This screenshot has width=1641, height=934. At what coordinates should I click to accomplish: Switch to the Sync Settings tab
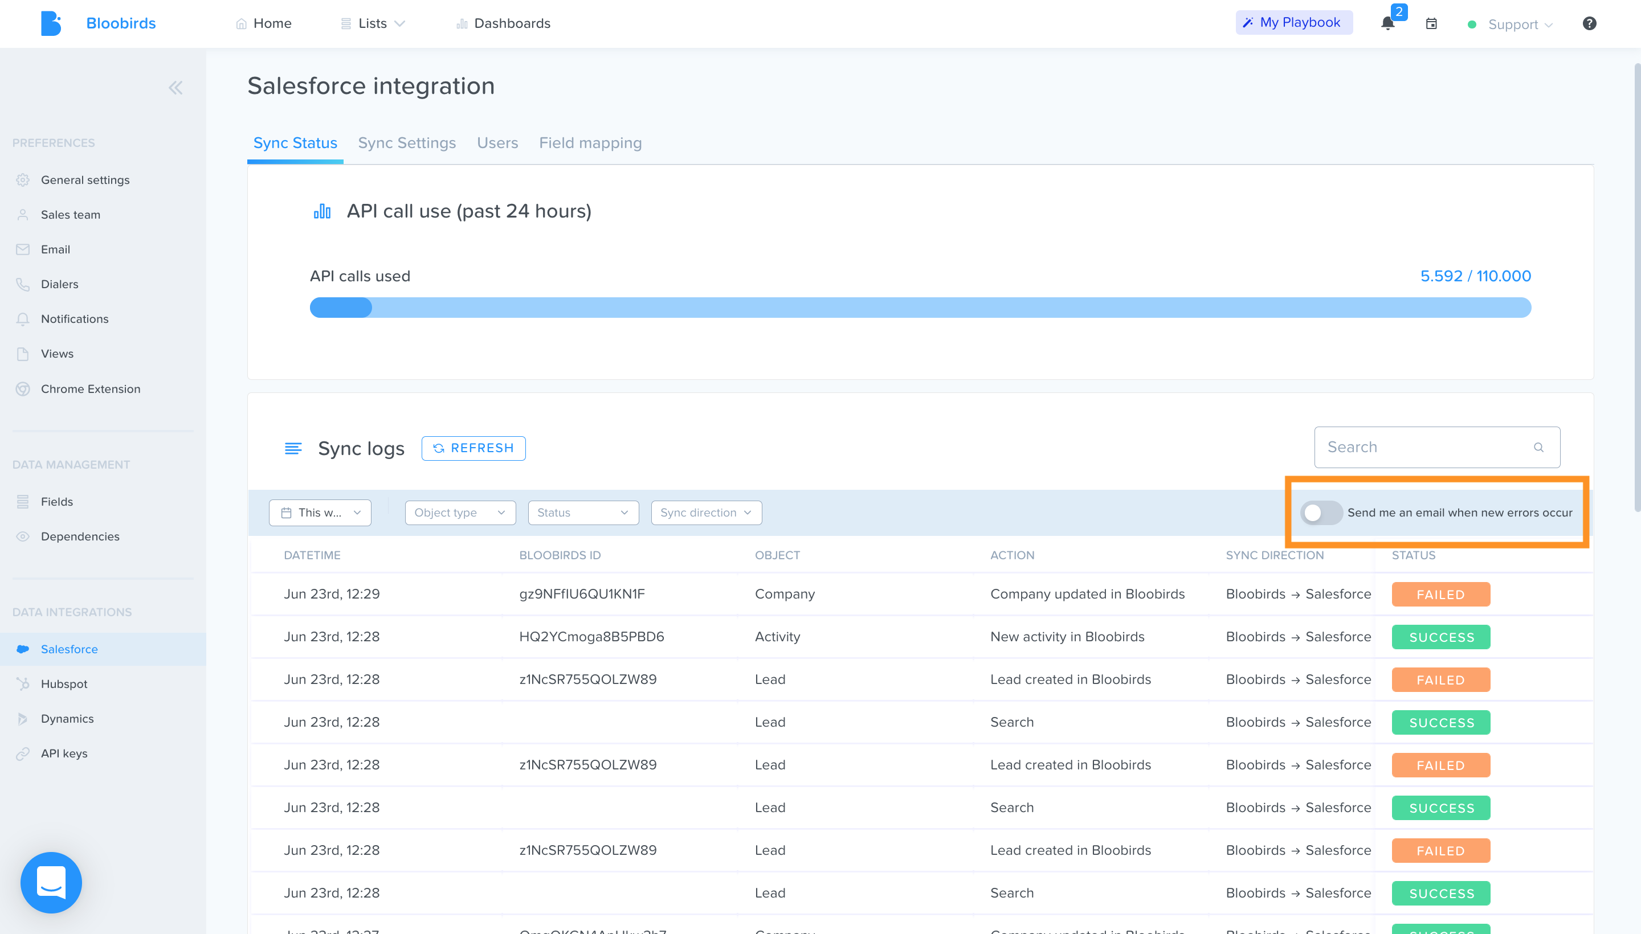click(x=407, y=143)
